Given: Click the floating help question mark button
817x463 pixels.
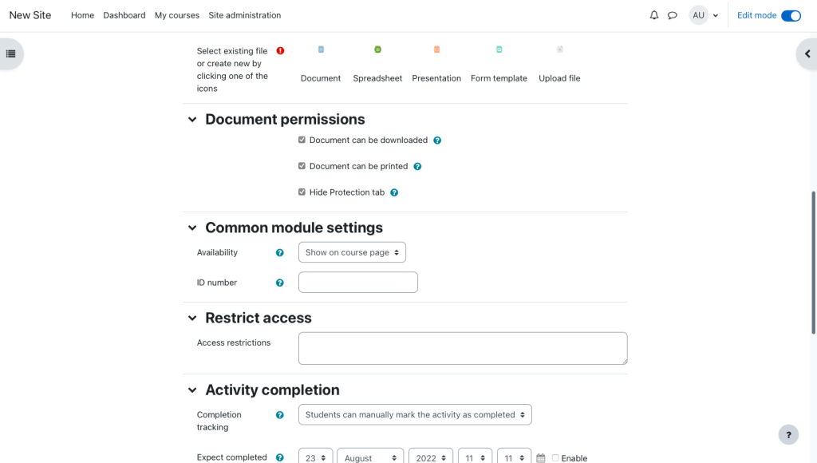Looking at the screenshot, I should (788, 434).
